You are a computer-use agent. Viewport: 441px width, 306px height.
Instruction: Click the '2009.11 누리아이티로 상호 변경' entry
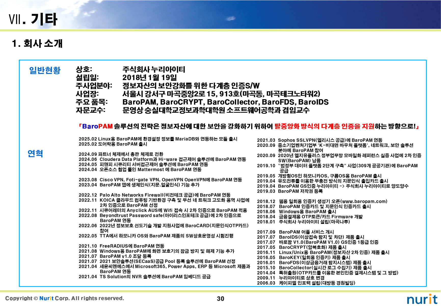coord(291,278)
